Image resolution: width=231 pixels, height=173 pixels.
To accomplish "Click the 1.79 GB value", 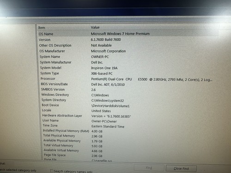I will 97,141.
